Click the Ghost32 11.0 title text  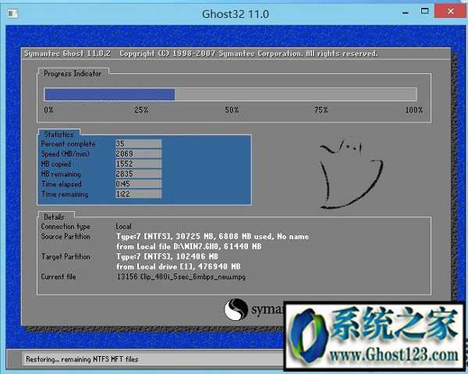click(236, 14)
